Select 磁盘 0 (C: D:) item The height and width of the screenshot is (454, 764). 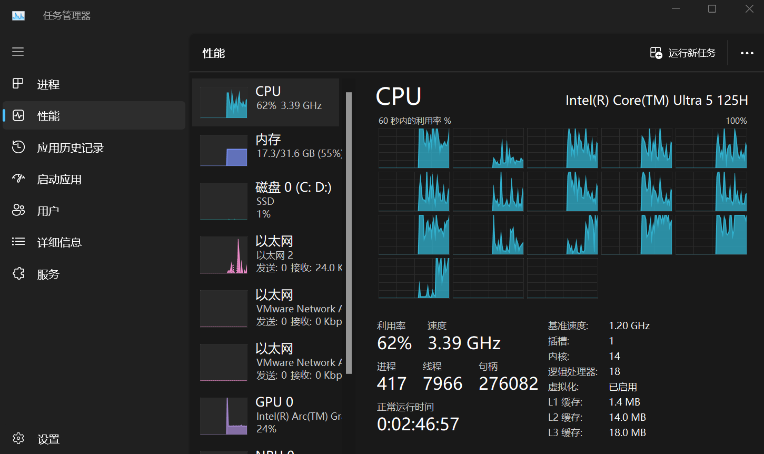tap(266, 201)
